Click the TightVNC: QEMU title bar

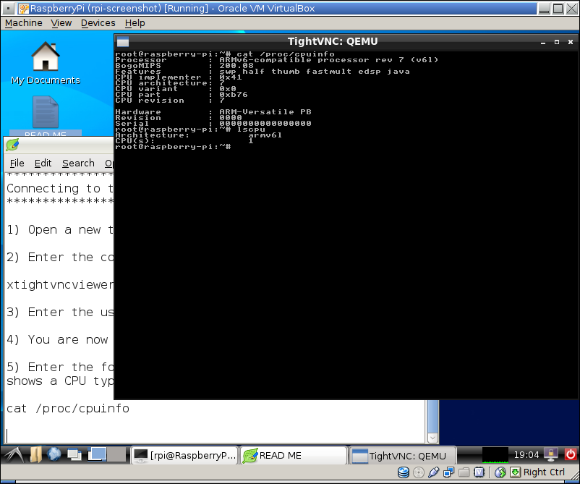pos(333,41)
